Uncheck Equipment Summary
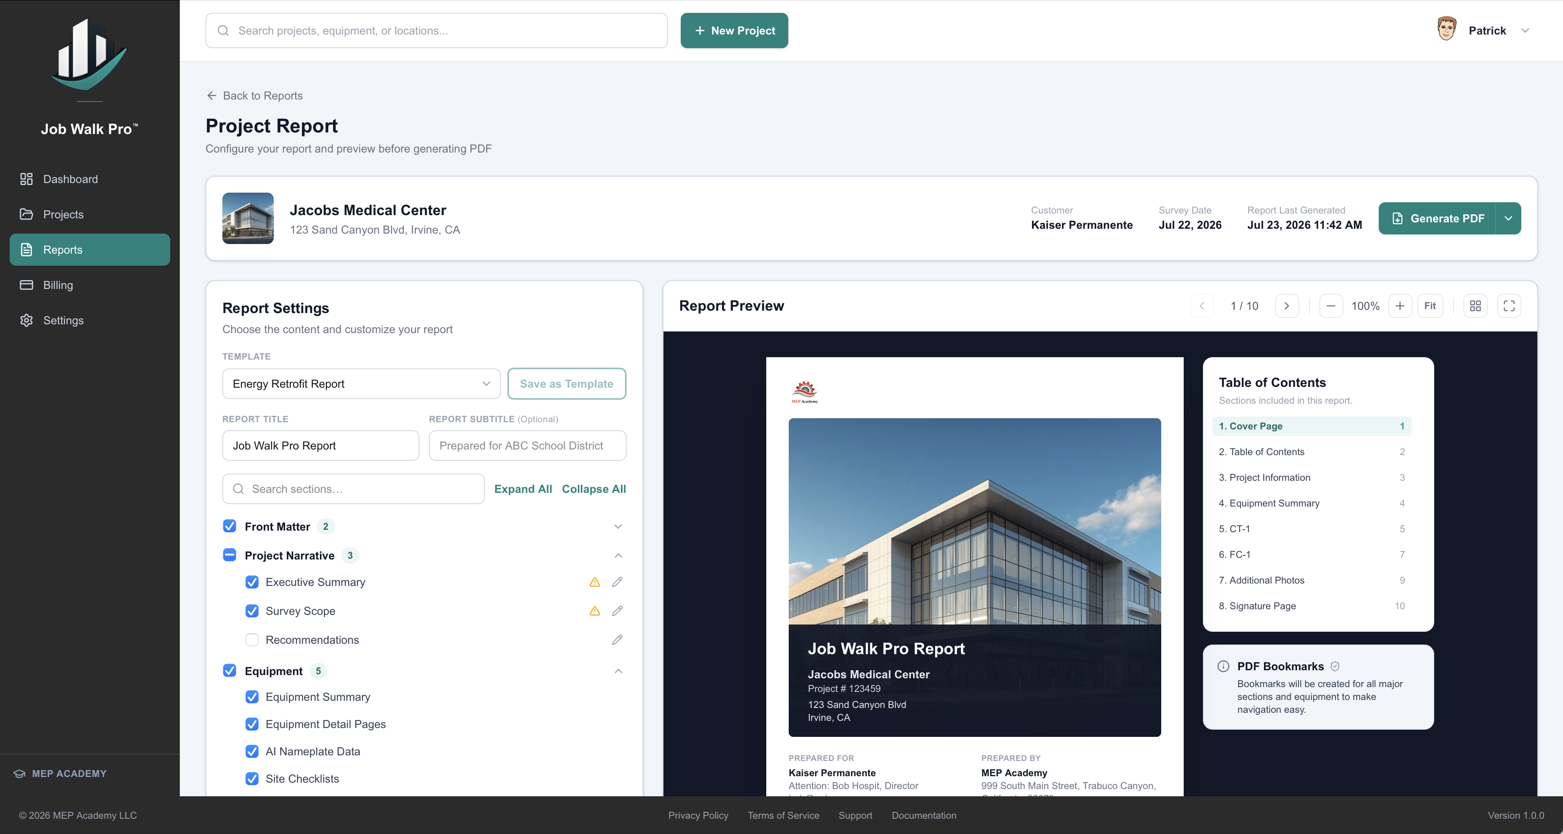The image size is (1563, 834). (252, 697)
